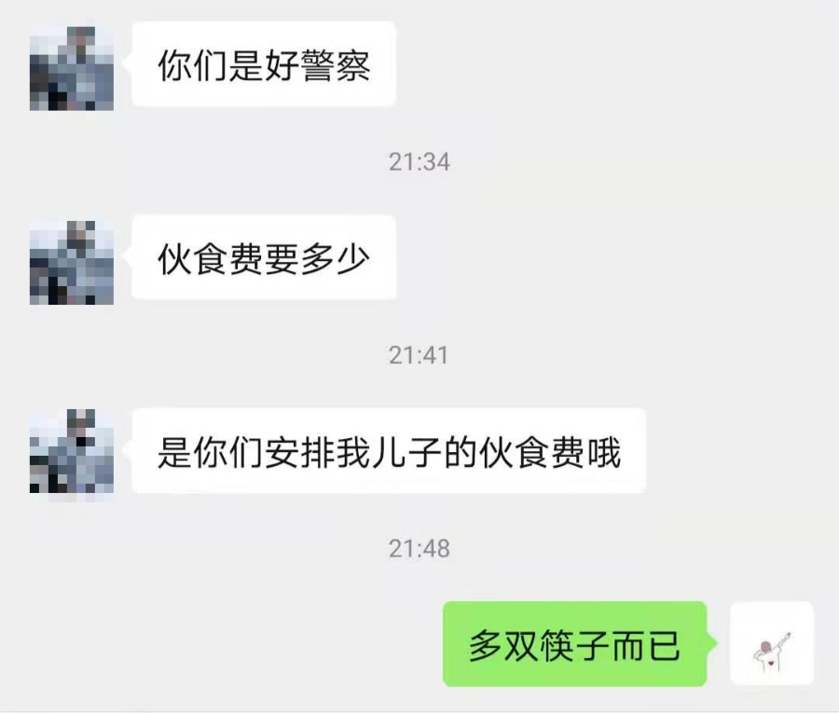Open the dabbing-figure avatar of the sender
This screenshot has width=839, height=713.
[x=772, y=643]
